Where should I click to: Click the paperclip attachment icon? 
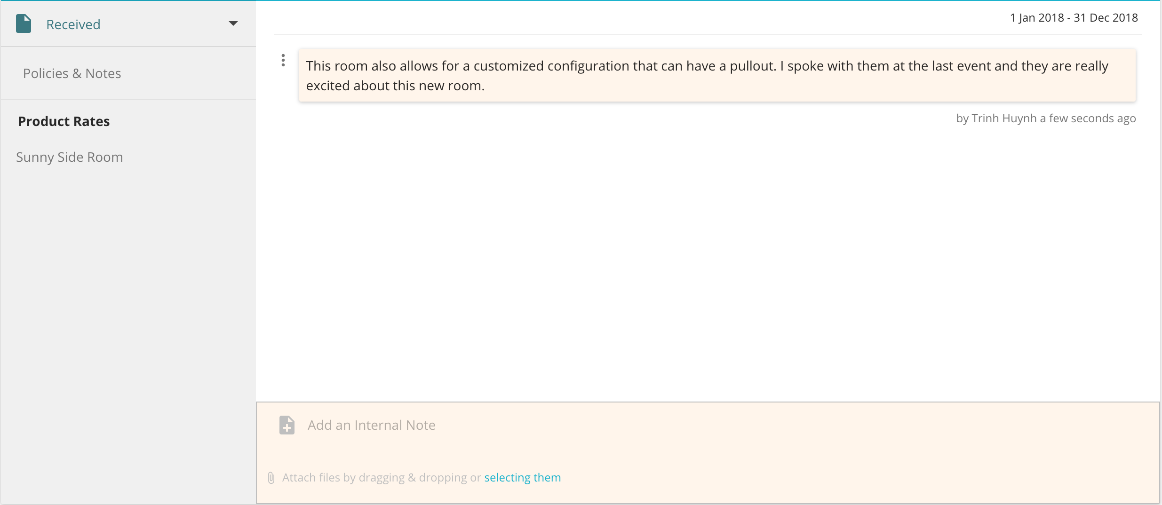pyautogui.click(x=271, y=478)
